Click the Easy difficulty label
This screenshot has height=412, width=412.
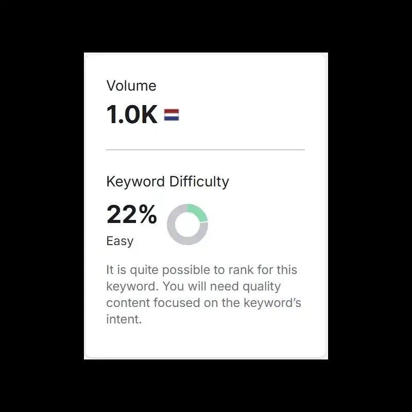119,241
